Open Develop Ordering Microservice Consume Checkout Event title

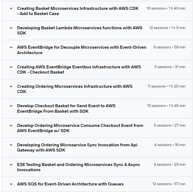coord(80,128)
